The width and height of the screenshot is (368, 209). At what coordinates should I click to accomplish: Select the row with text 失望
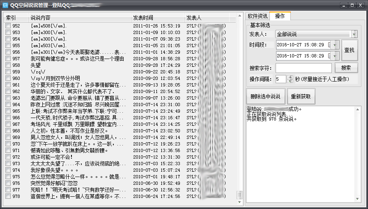[x=120, y=65]
